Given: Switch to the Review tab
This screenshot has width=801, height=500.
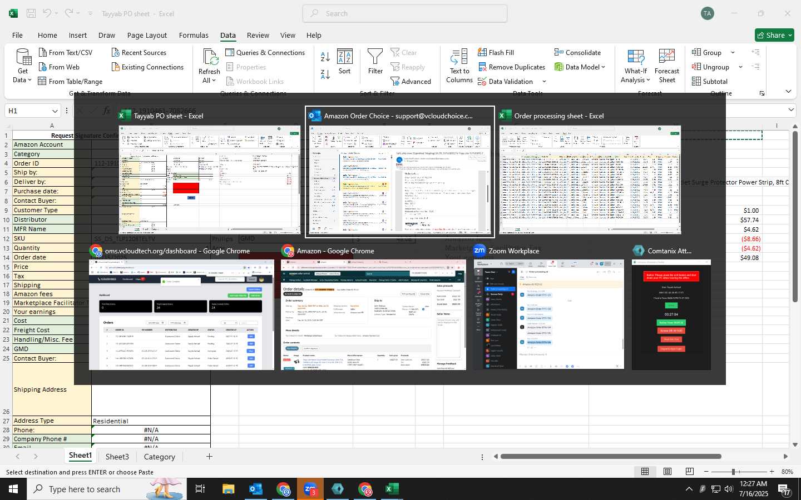Looking at the screenshot, I should pos(258,35).
